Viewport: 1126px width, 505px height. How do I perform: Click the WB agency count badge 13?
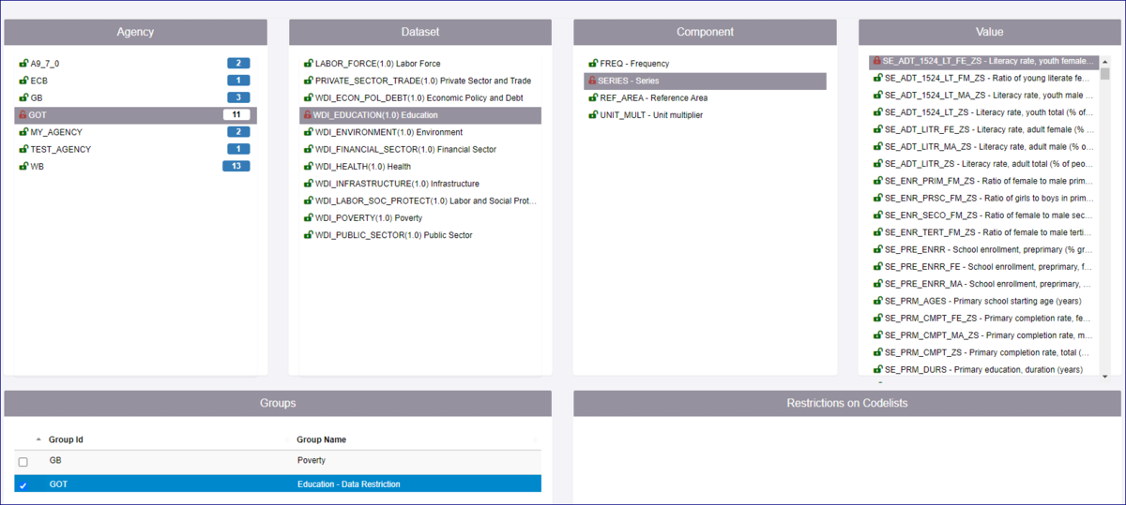point(236,167)
